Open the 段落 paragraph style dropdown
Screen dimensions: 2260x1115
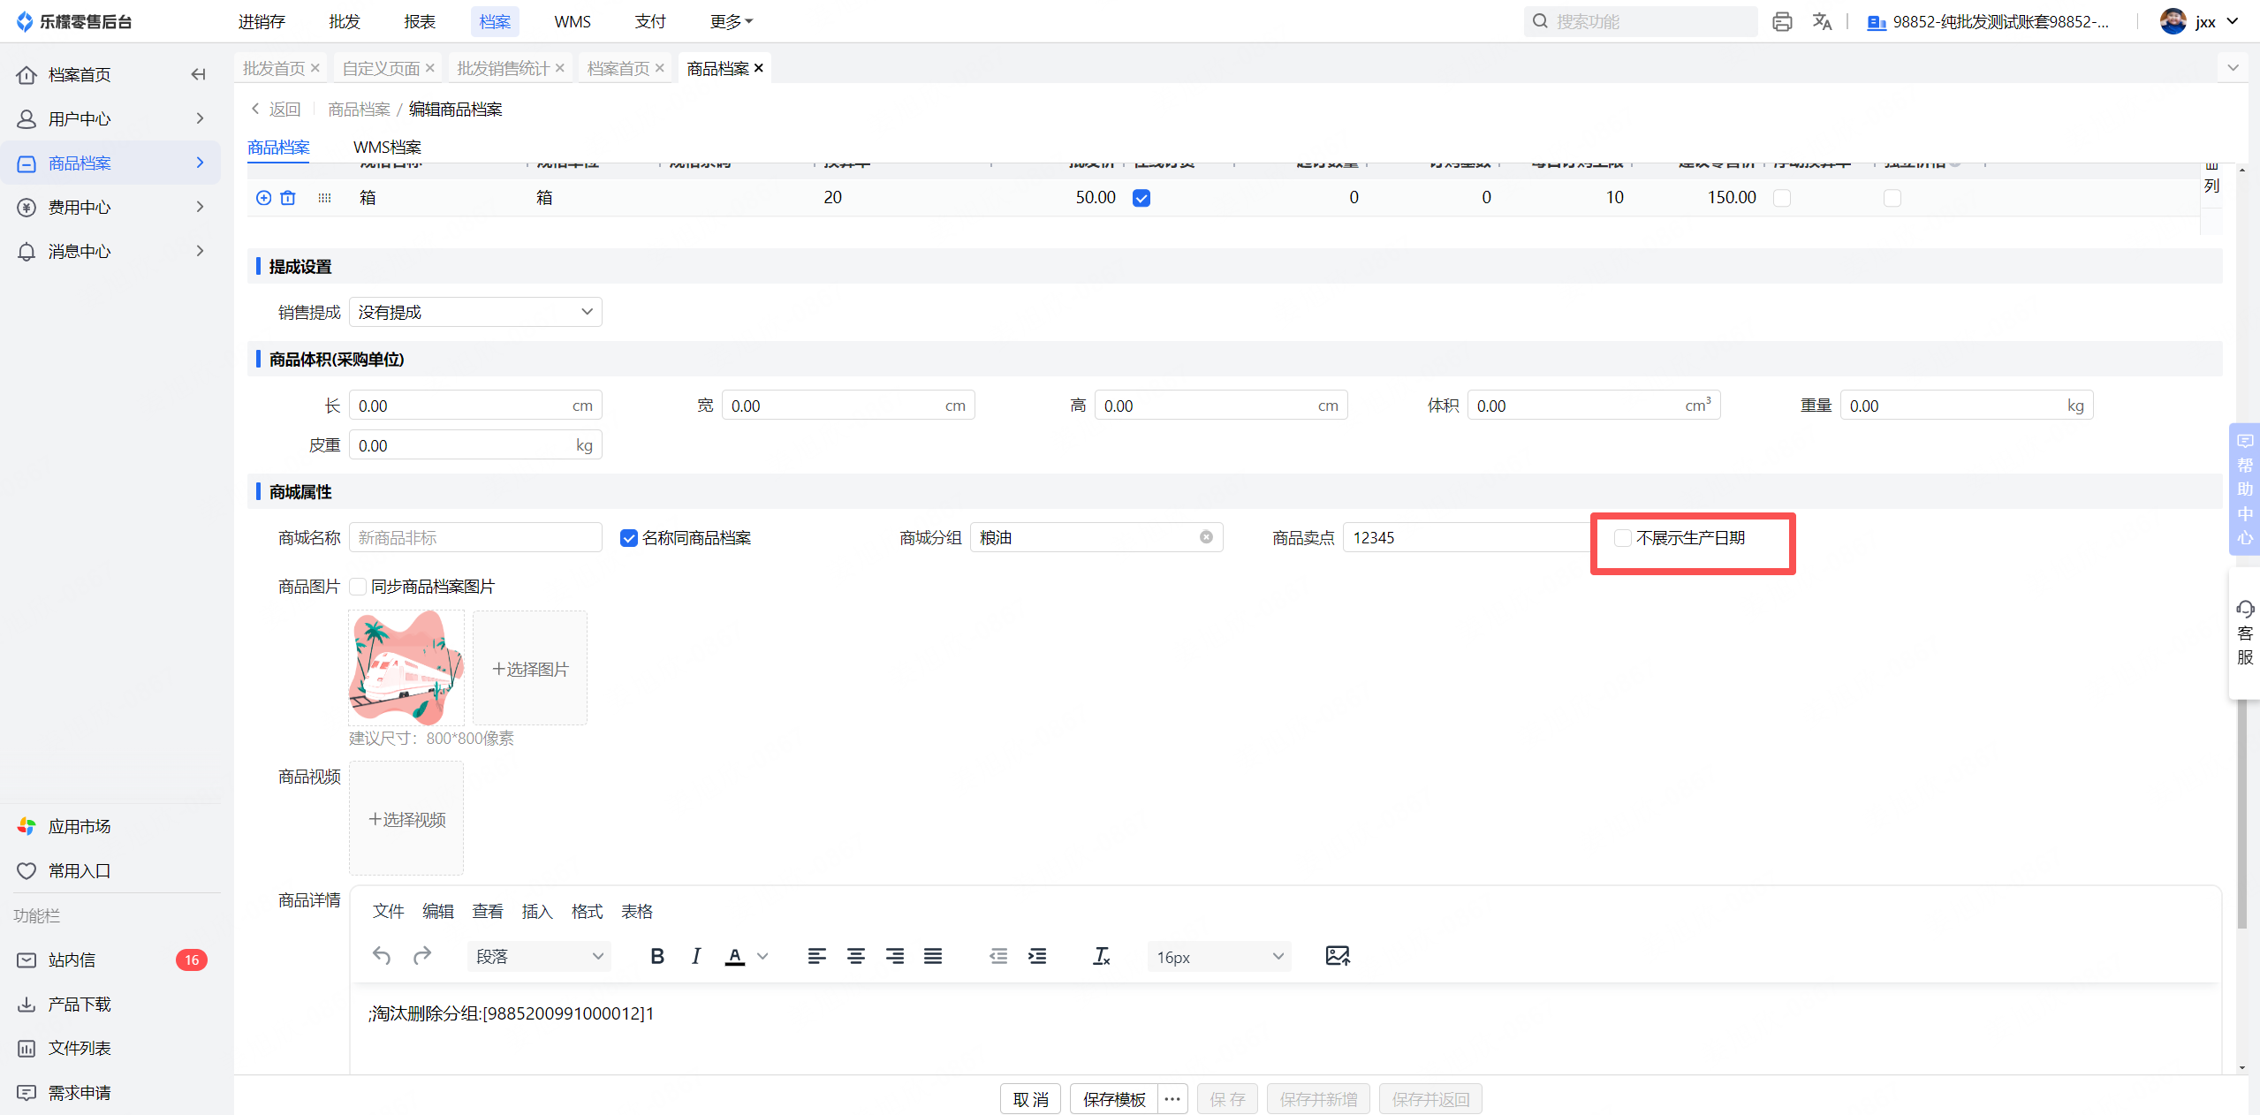(x=539, y=957)
